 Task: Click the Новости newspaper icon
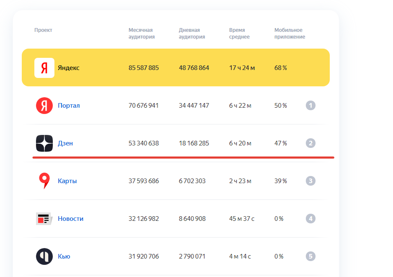tap(44, 219)
